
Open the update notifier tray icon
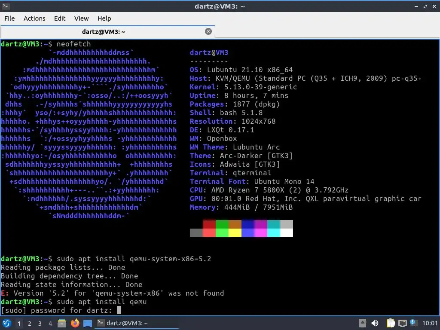[x=413, y=323]
